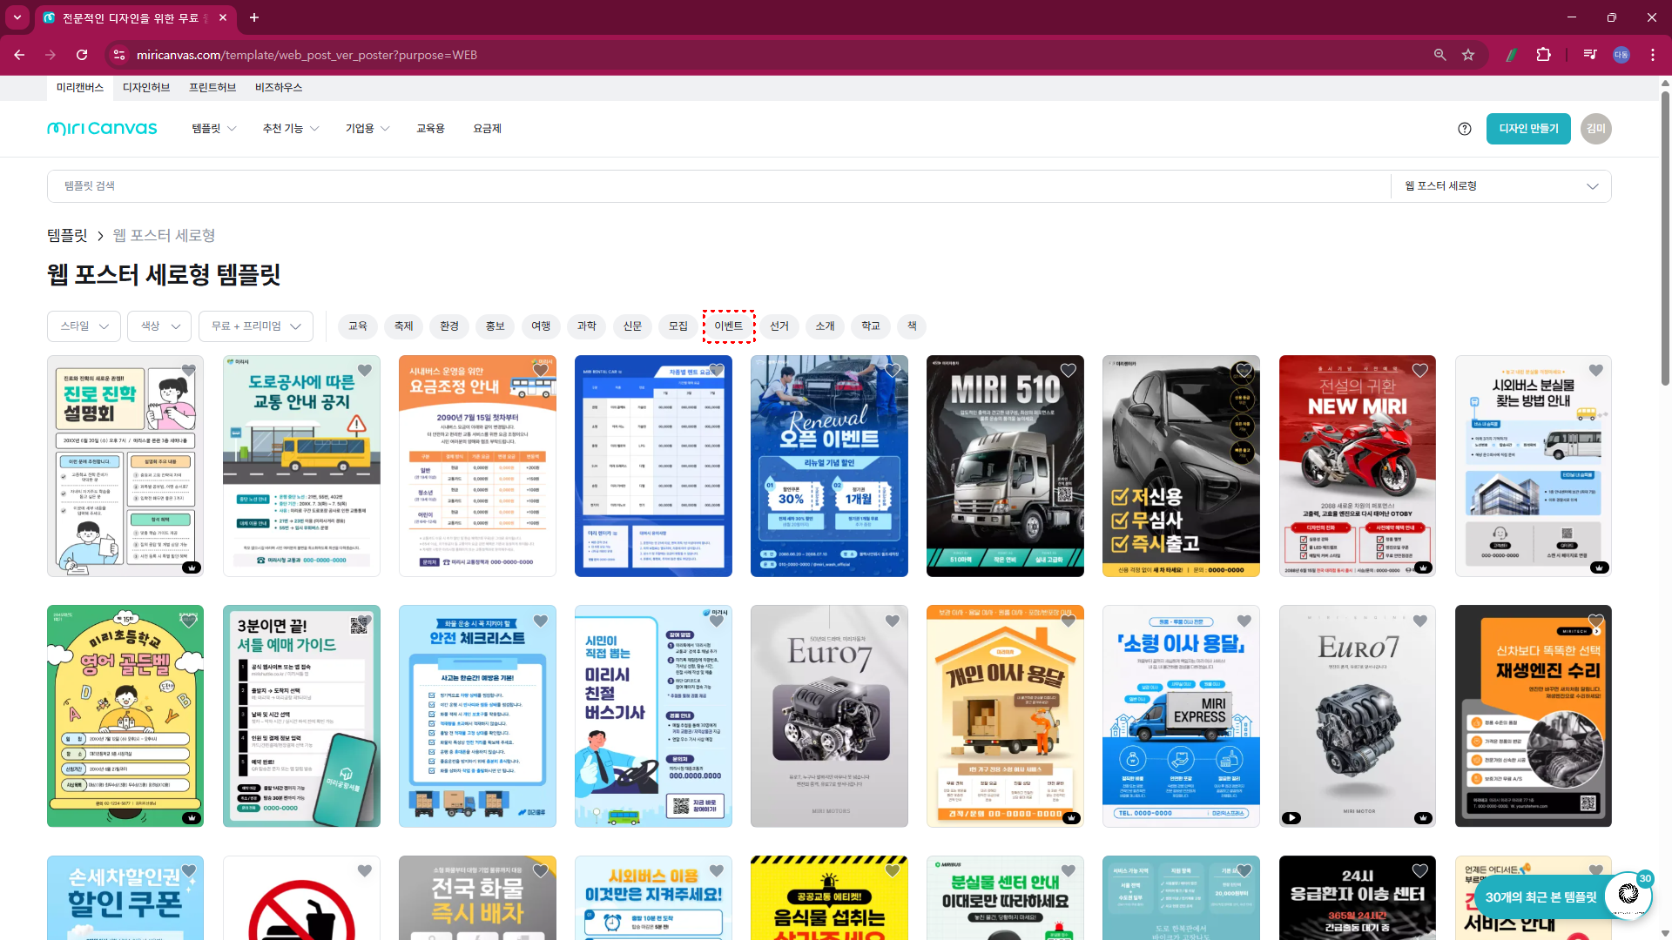Filter templates by the 홍보 tag

[495, 326]
